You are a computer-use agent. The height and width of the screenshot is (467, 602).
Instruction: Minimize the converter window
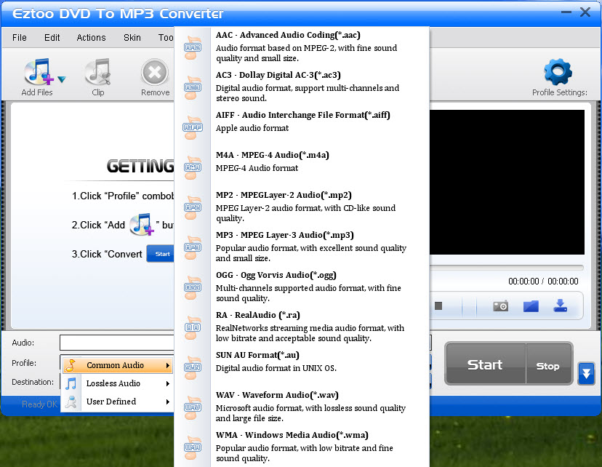click(566, 12)
